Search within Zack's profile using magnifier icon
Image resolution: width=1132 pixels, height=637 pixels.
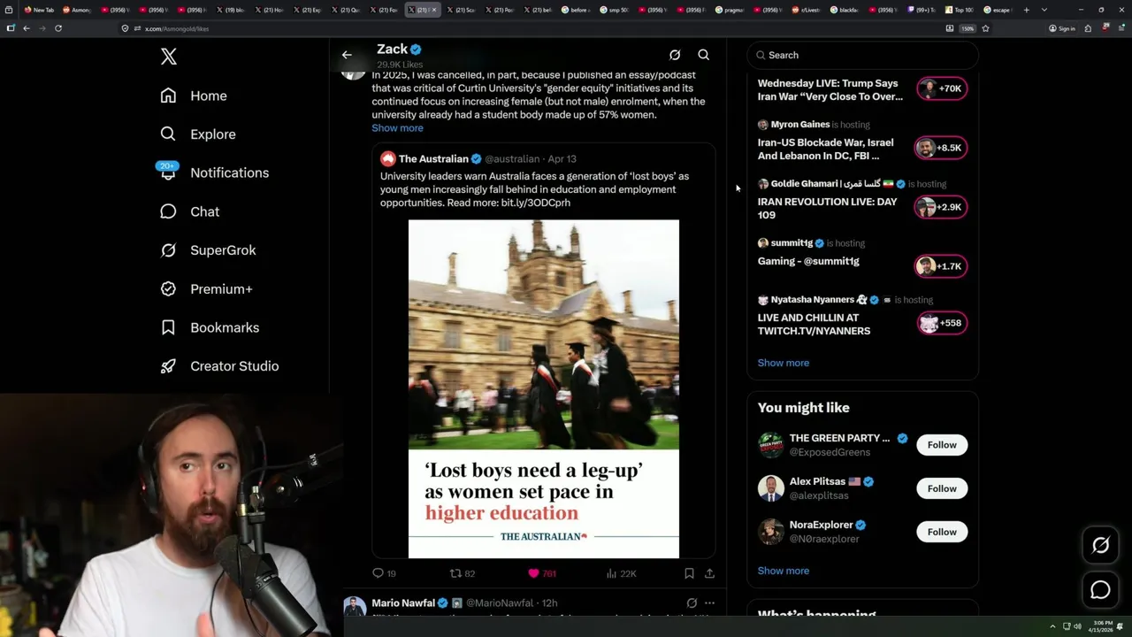coord(704,55)
